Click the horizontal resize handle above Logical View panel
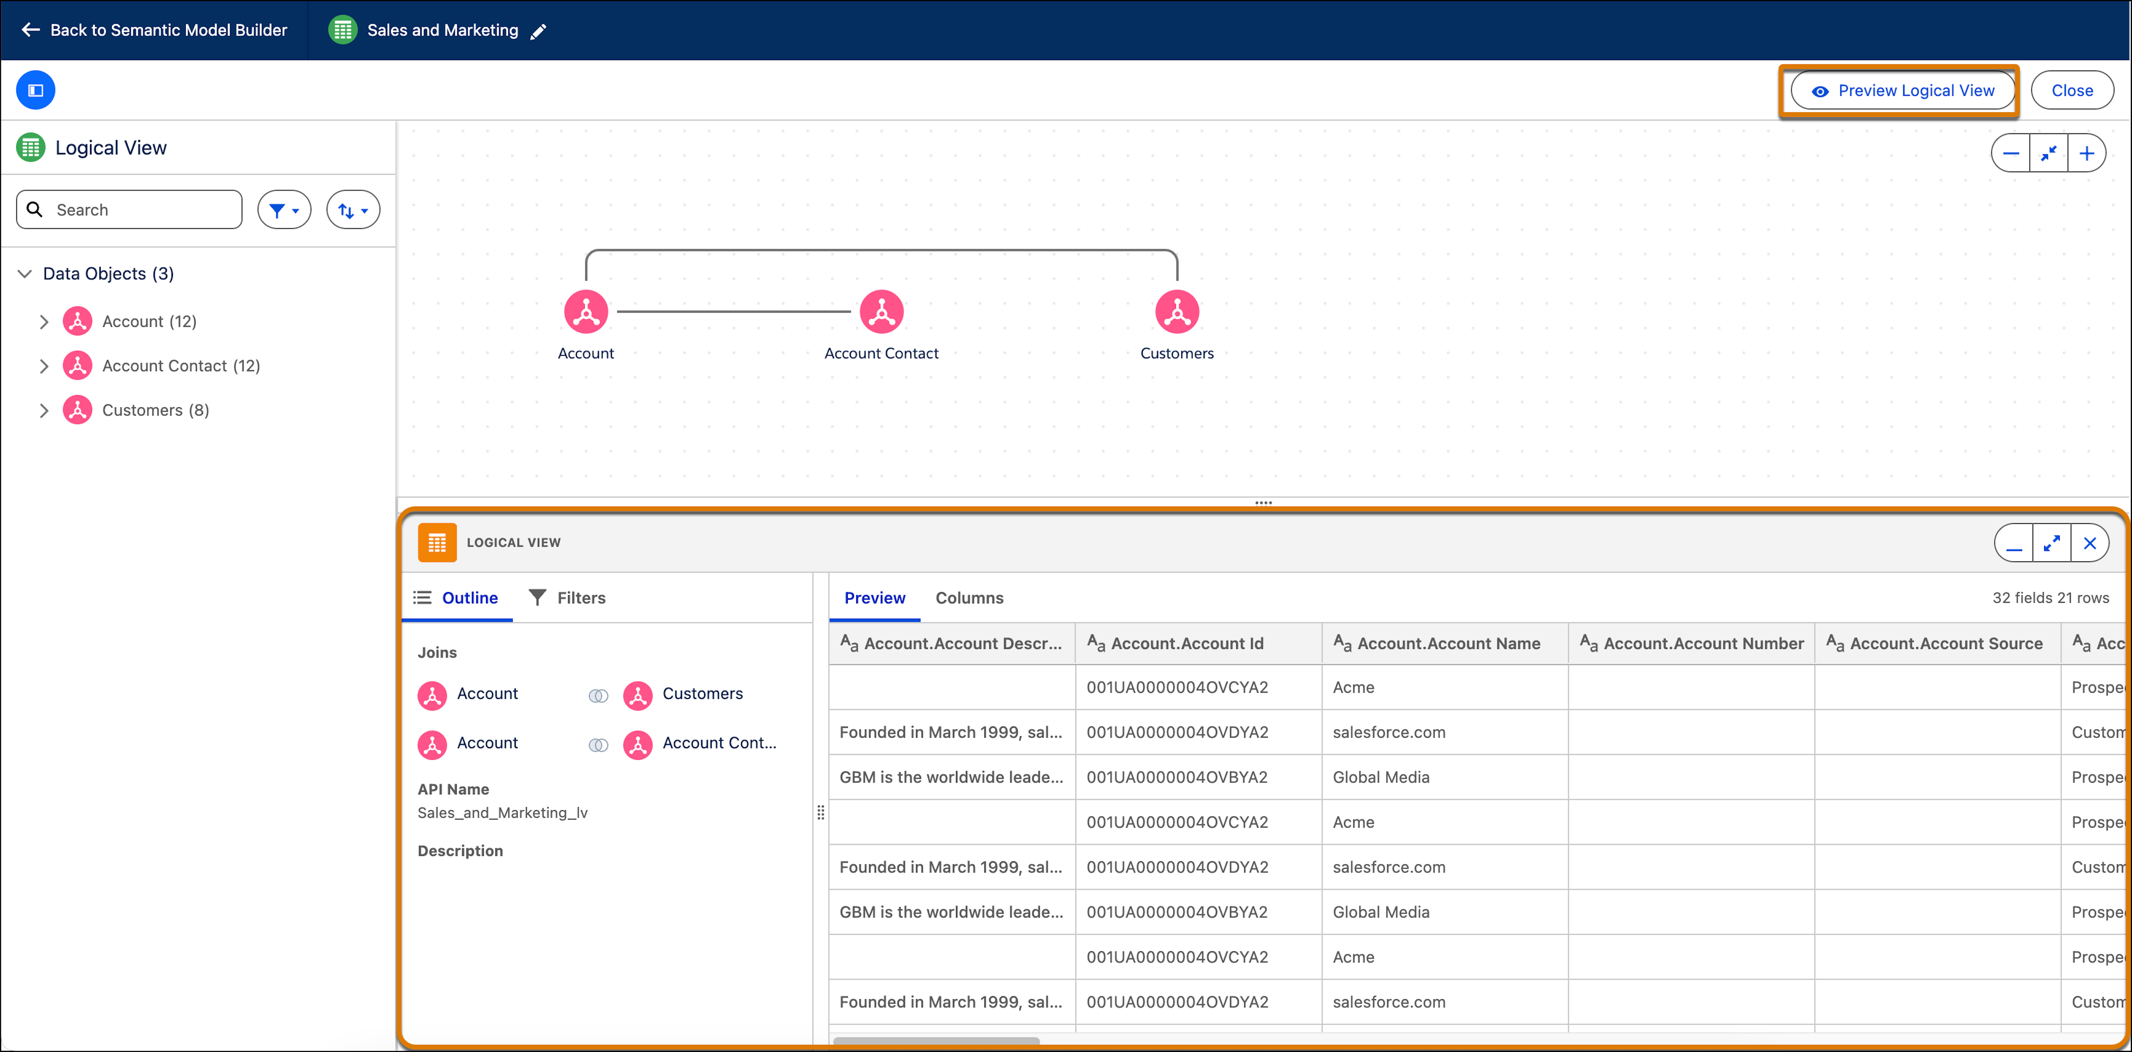 point(1263,502)
